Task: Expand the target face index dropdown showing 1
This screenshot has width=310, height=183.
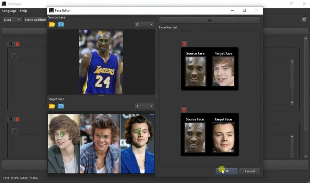Action: 145,106
